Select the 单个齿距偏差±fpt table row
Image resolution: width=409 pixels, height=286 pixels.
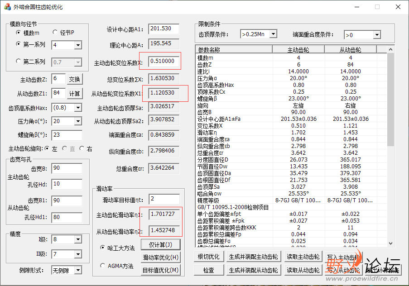(x=291, y=214)
